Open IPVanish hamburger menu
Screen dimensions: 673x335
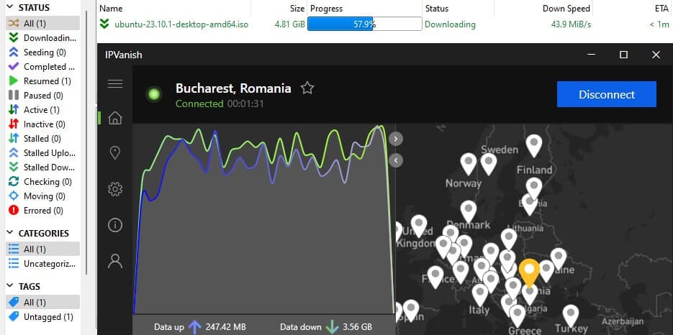115,83
